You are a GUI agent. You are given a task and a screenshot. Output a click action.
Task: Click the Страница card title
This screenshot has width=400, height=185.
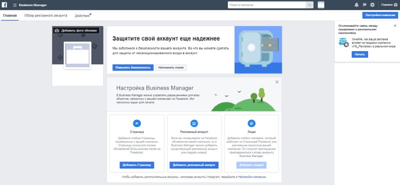pyautogui.click(x=136, y=132)
